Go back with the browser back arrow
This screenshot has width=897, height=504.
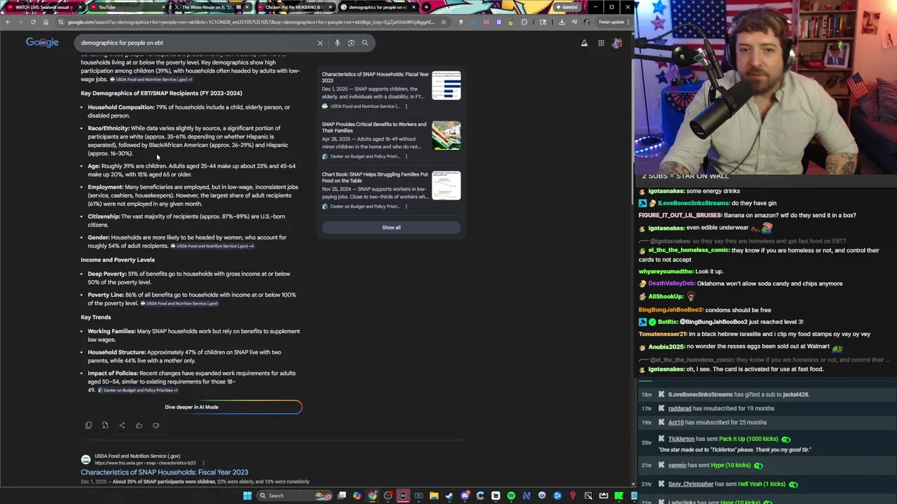click(x=8, y=22)
